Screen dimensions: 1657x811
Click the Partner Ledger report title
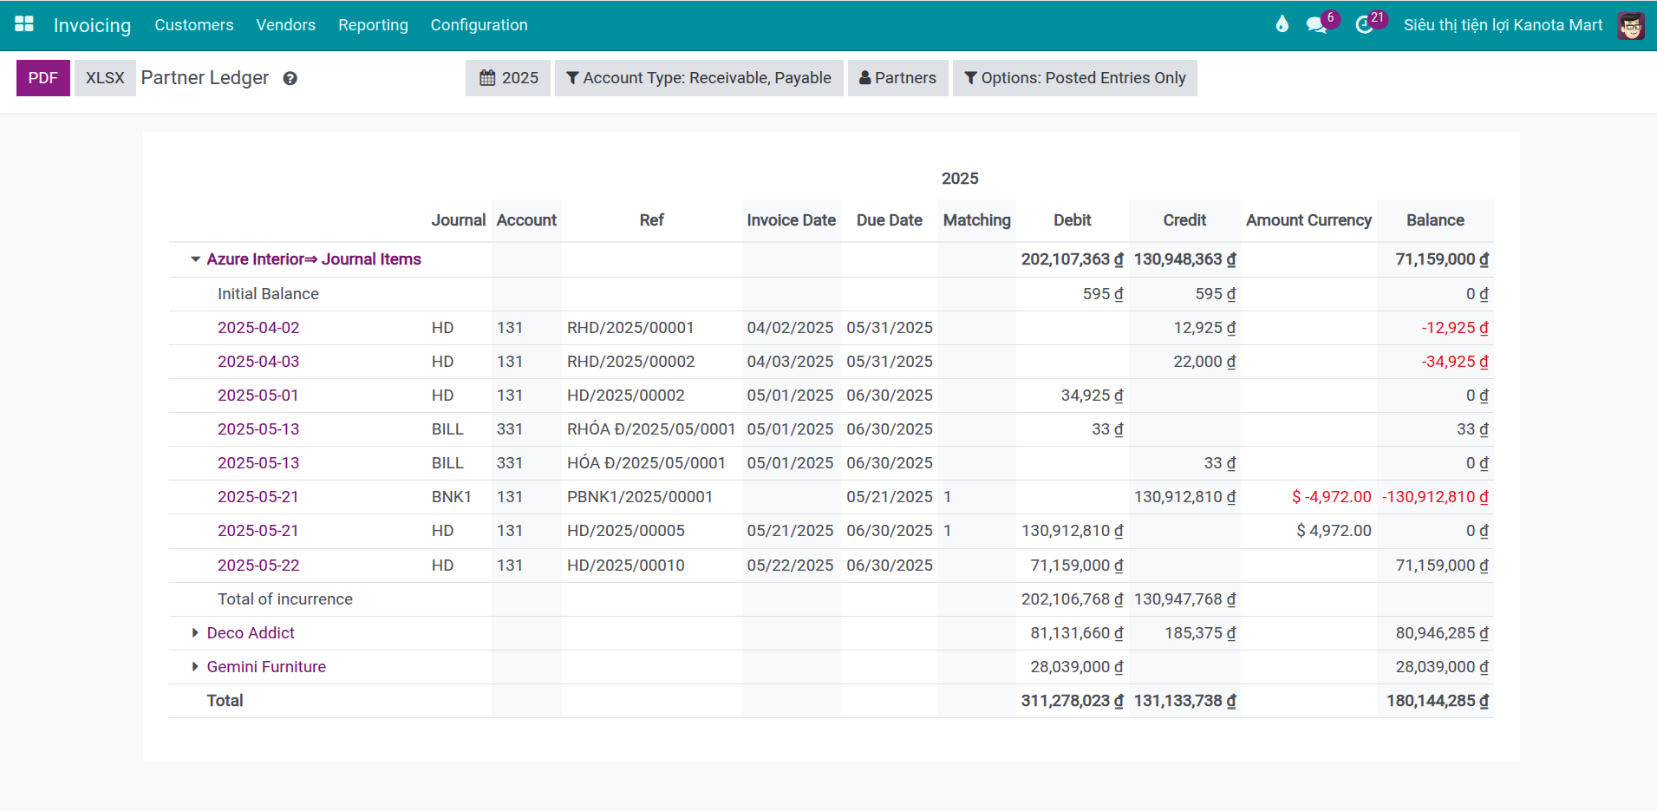tap(205, 78)
